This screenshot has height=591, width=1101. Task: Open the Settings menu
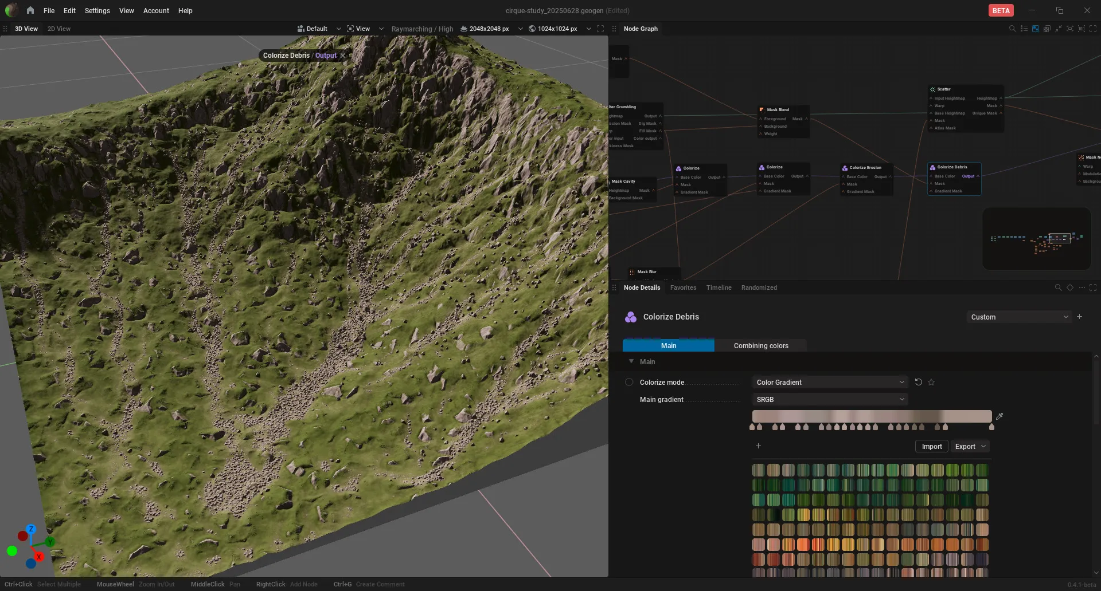tap(97, 10)
